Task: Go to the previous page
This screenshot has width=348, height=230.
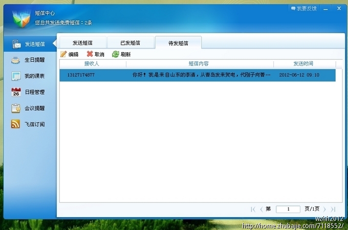Action: [x=261, y=209]
